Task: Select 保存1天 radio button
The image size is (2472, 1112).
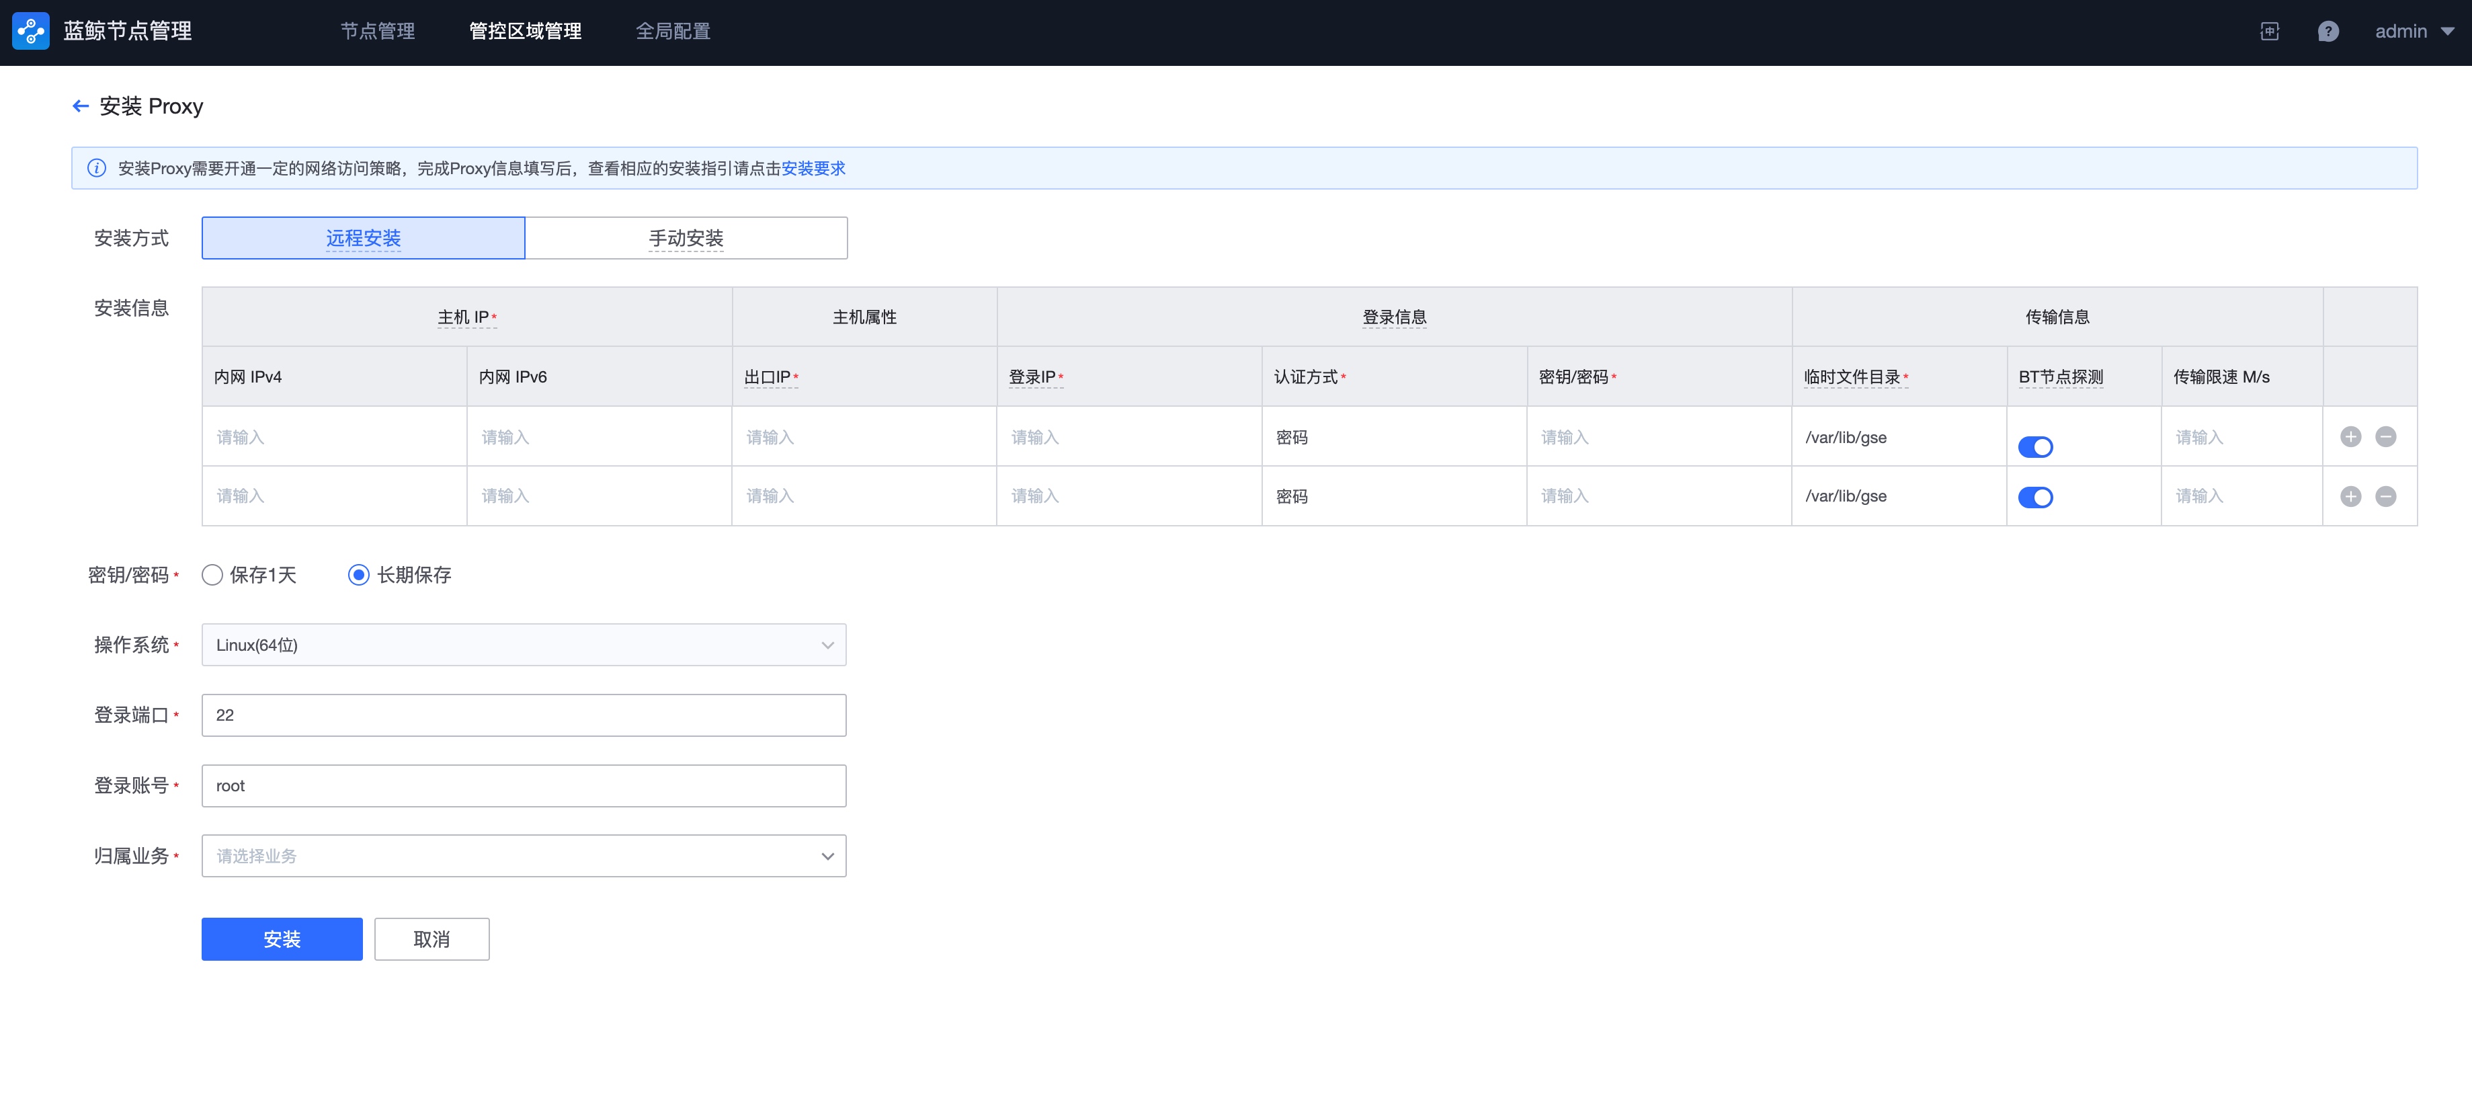Action: pos(210,574)
